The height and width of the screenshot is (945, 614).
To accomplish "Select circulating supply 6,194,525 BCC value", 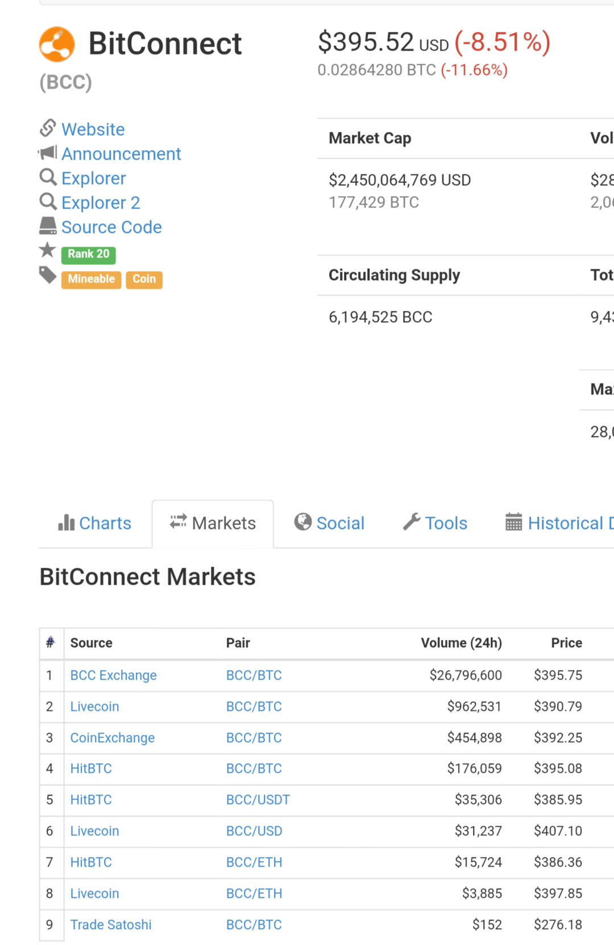I will click(x=380, y=317).
